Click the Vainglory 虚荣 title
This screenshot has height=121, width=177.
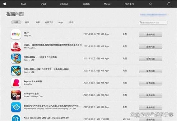pos(31,94)
